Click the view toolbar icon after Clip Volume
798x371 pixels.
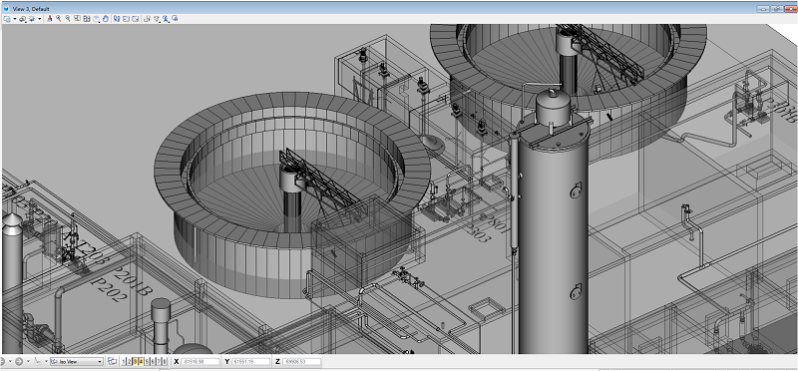(166, 19)
